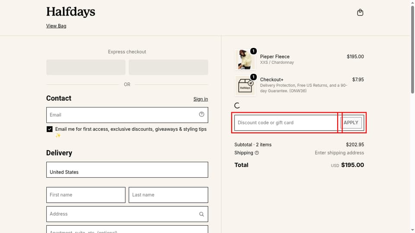Screen dimensions: 415x233
Task: Click the 'Enter shipping address' text
Action: (339, 153)
